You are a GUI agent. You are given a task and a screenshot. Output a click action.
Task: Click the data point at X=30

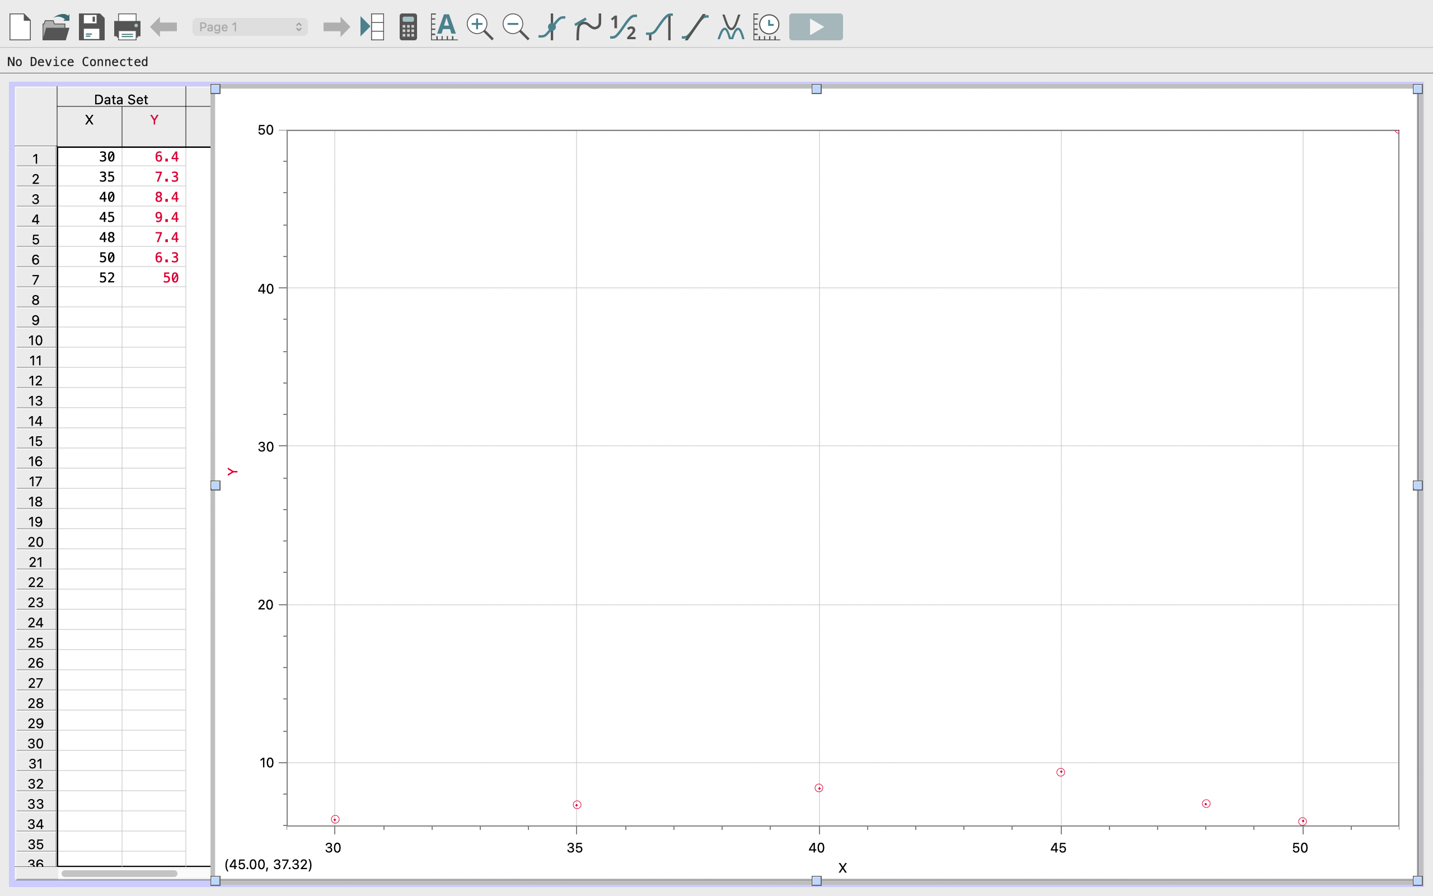(335, 819)
